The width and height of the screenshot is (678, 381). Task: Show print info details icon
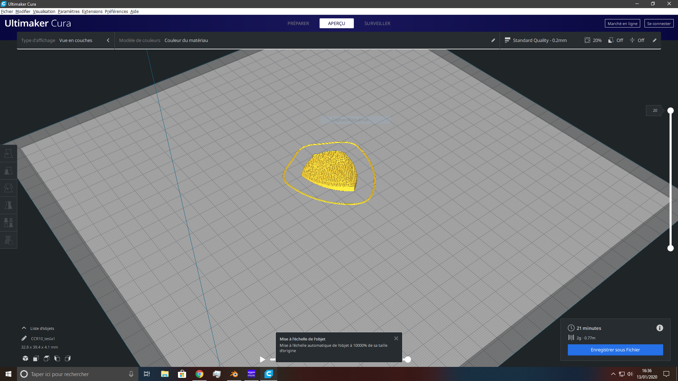pos(660,328)
